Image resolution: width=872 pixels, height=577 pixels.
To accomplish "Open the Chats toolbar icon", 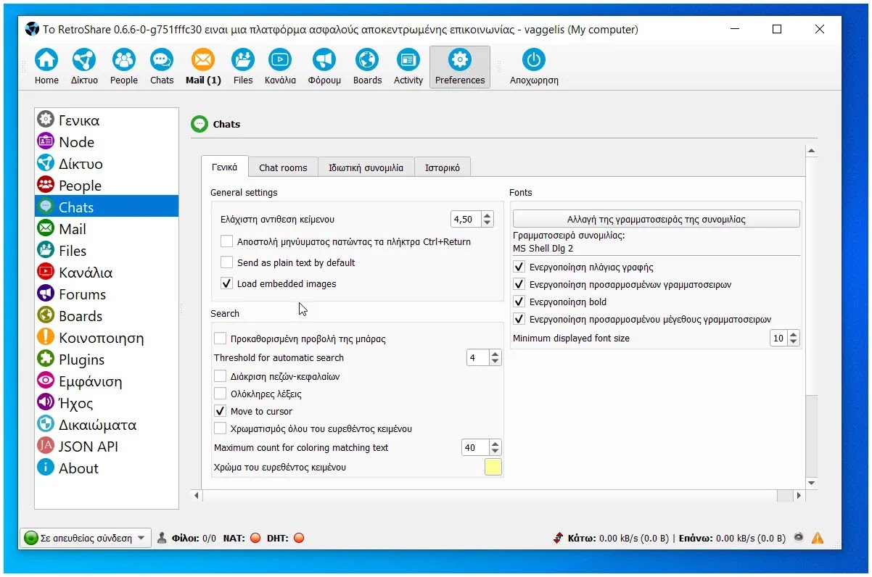I will (x=162, y=67).
